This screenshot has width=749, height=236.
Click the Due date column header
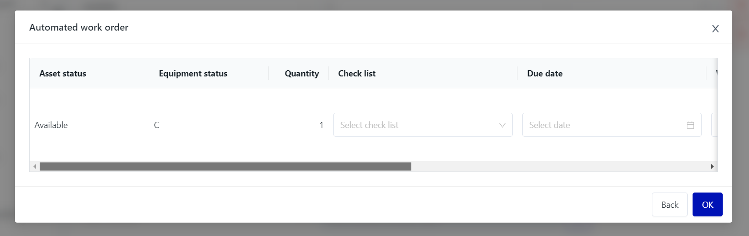point(545,74)
